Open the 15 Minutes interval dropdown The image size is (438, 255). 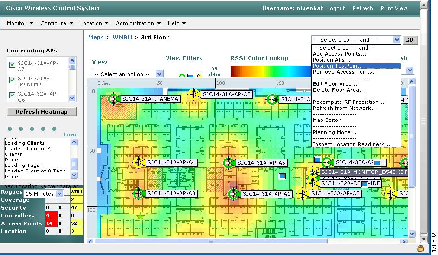[43, 194]
